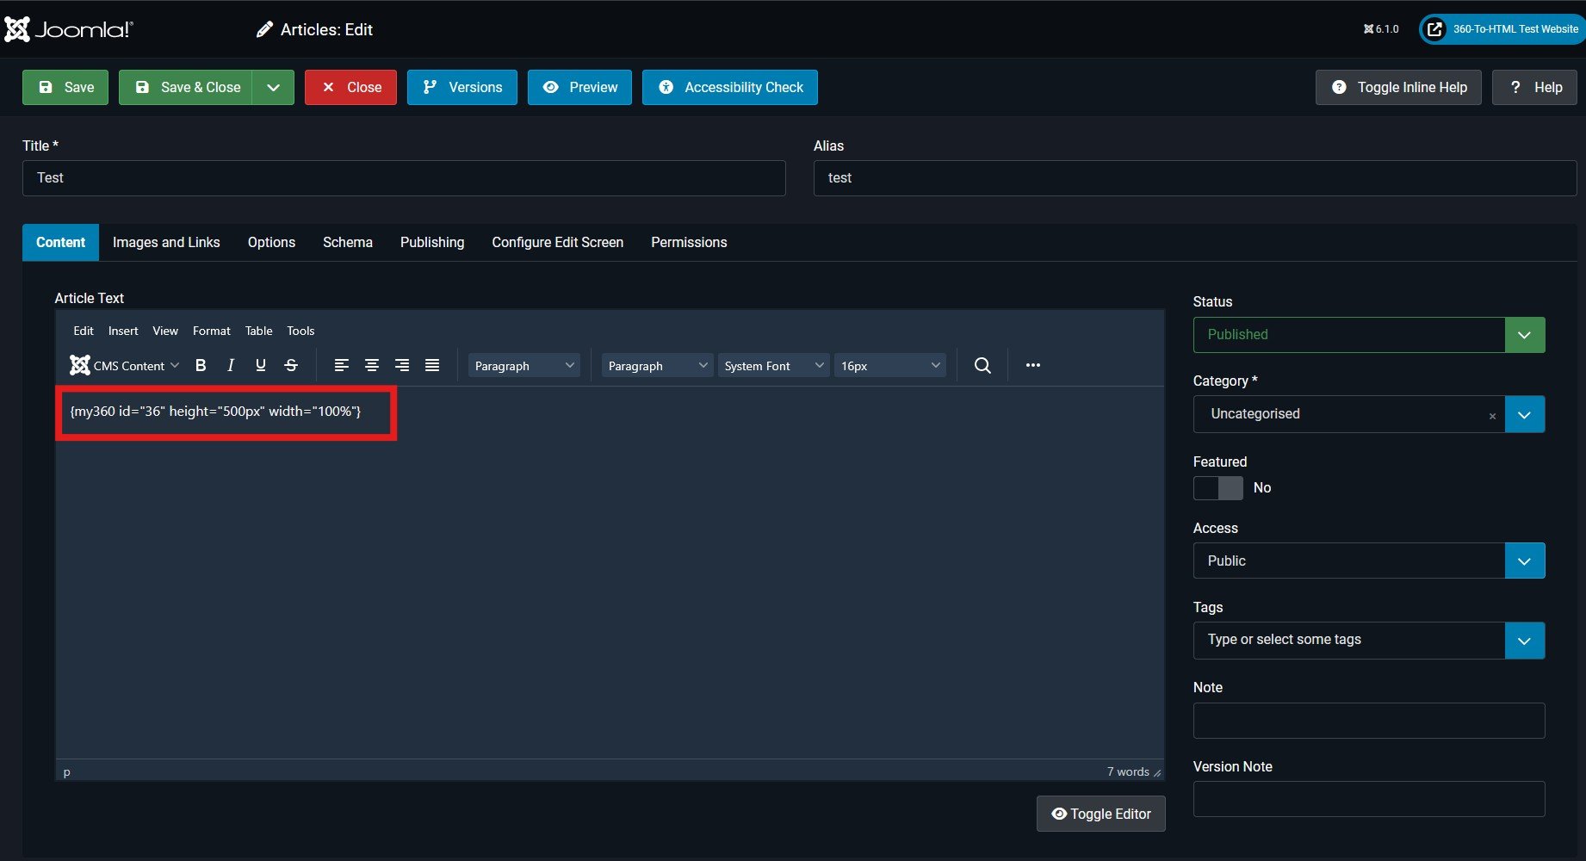
Task: Switch to the Options tab
Action: tap(271, 243)
